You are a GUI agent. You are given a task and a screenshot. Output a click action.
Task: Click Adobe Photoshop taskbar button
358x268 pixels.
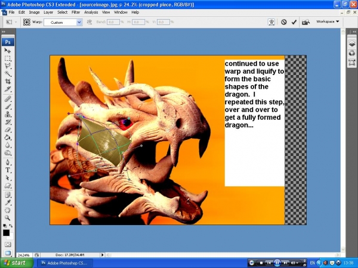tap(65, 263)
